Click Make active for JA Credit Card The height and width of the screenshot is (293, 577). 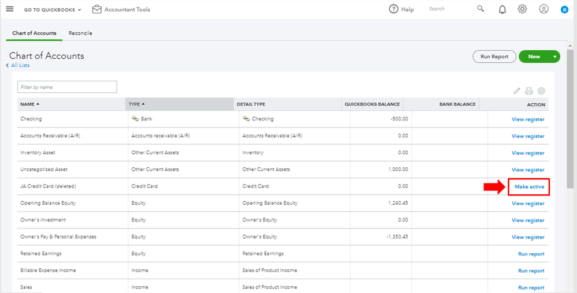[x=529, y=187]
